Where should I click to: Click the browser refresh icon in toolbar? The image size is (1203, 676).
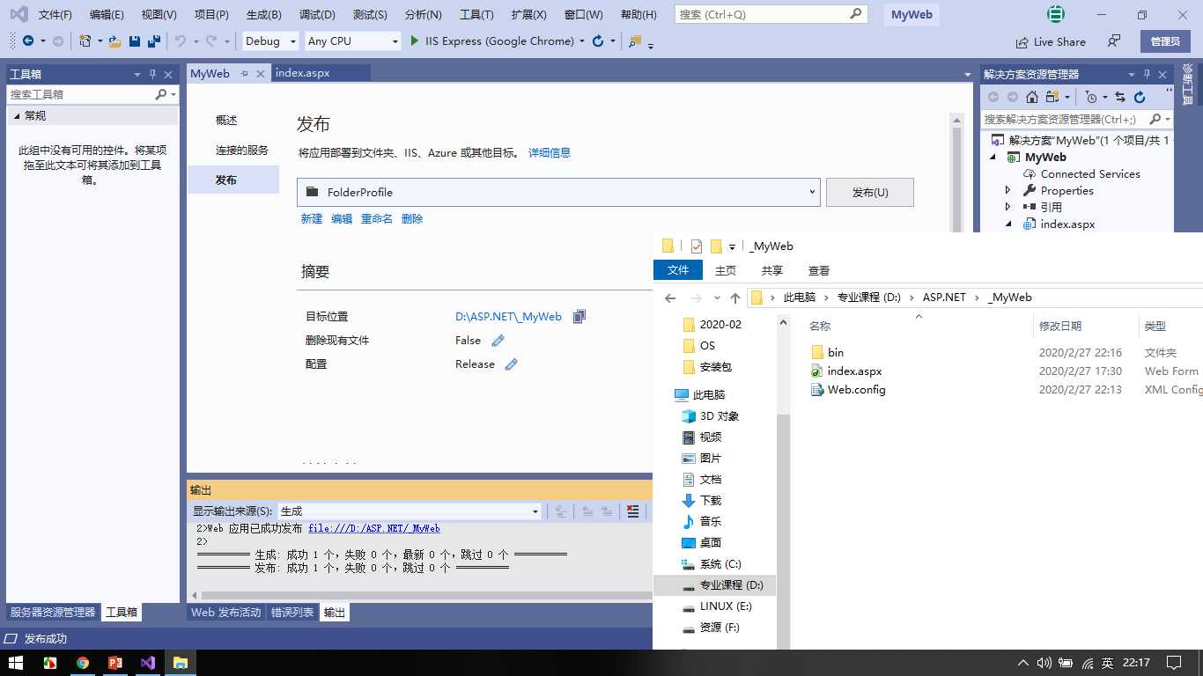[598, 40]
